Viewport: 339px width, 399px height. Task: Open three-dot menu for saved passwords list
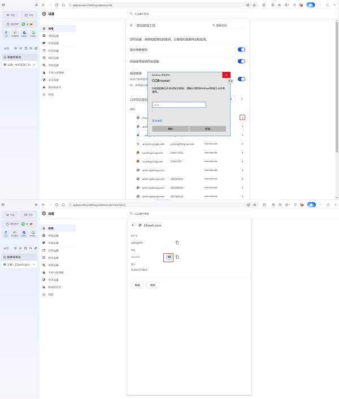(x=242, y=99)
